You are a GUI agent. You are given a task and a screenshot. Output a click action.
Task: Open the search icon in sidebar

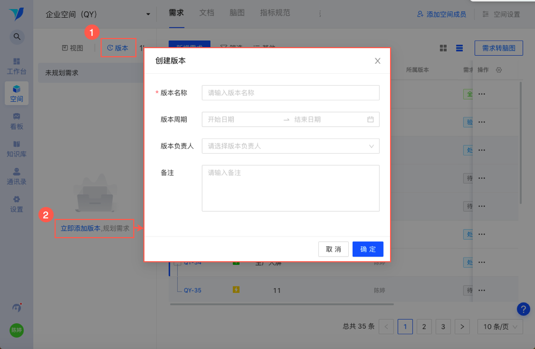tap(17, 36)
